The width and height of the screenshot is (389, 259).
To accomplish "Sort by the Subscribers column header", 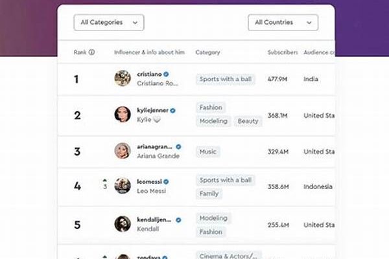I will coord(282,52).
